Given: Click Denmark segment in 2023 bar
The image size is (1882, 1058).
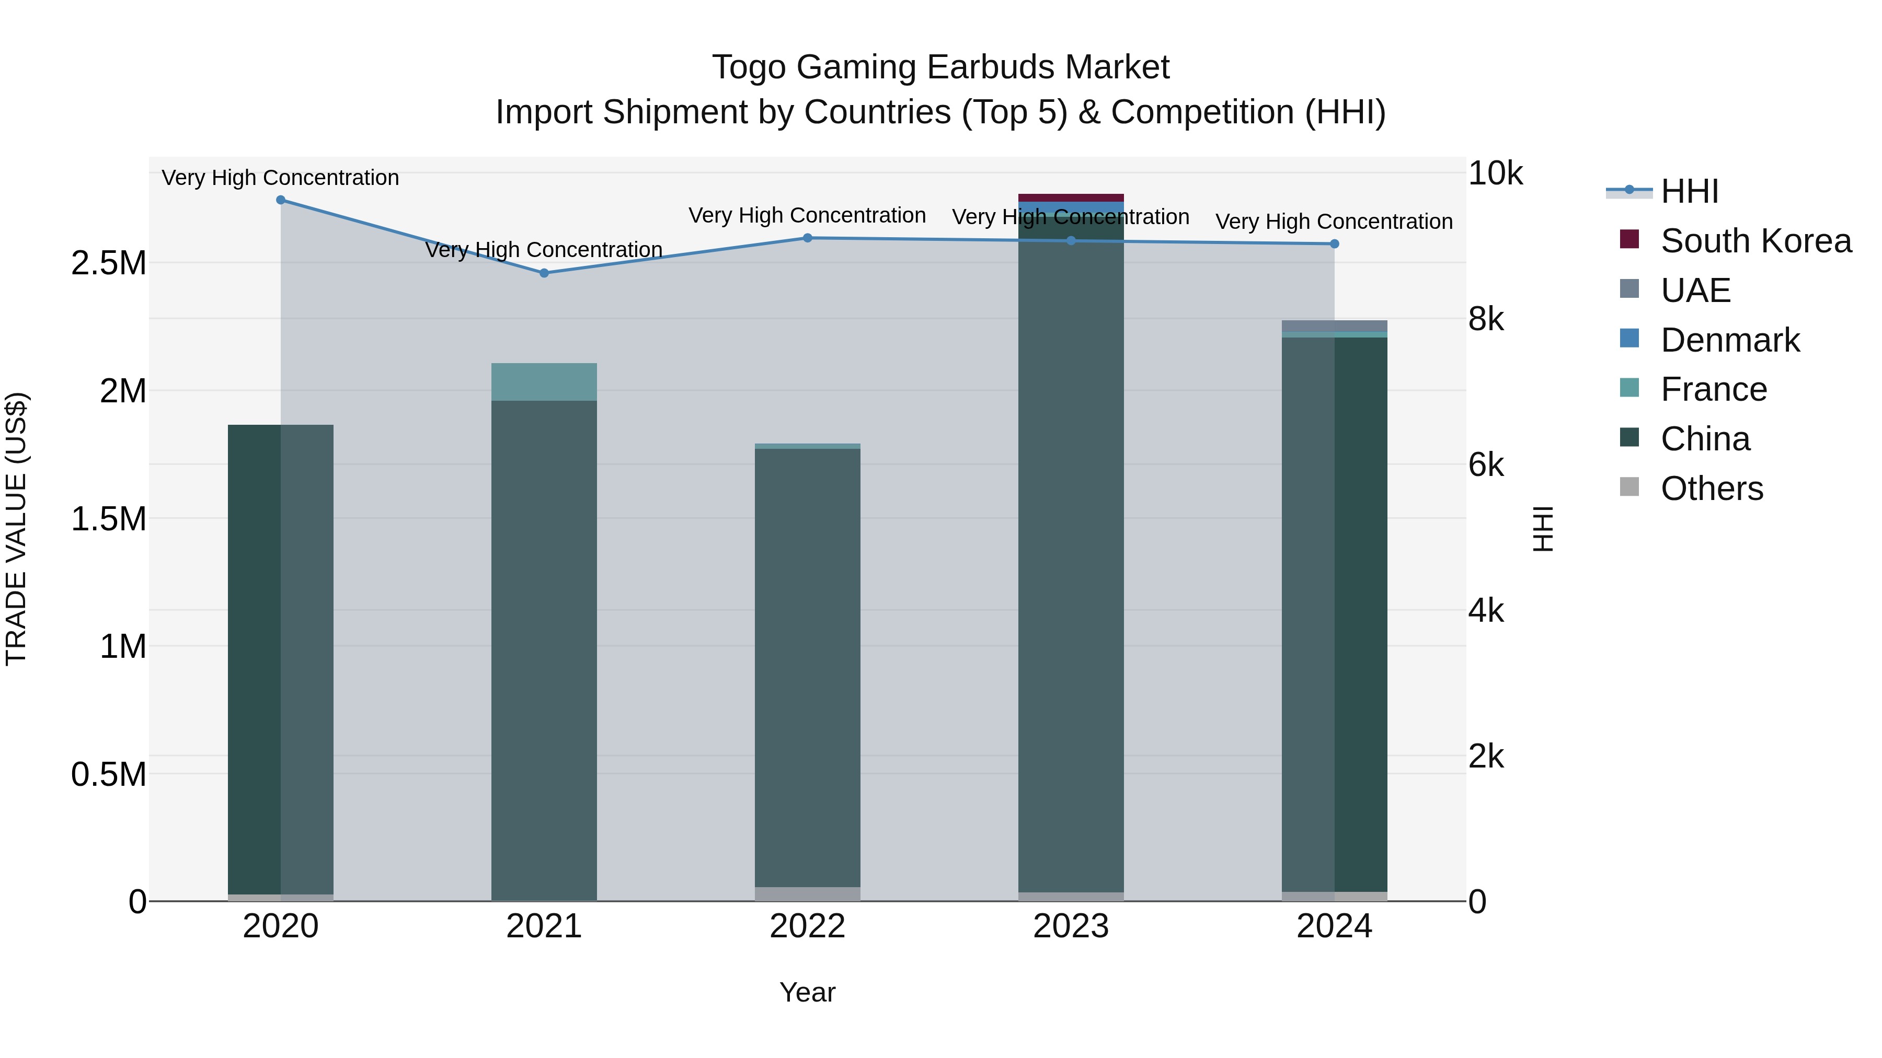Looking at the screenshot, I should click(1071, 207).
